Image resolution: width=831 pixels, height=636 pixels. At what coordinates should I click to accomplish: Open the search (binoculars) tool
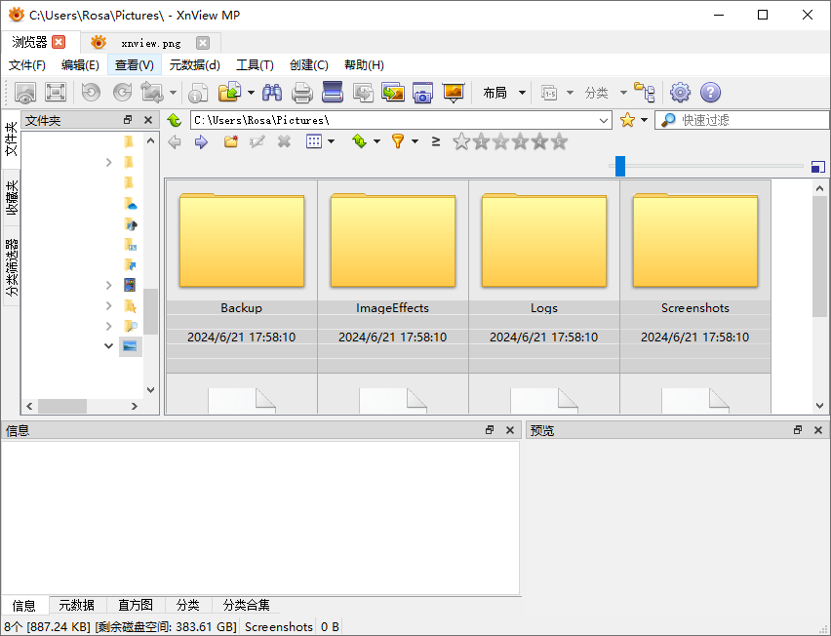point(272,92)
